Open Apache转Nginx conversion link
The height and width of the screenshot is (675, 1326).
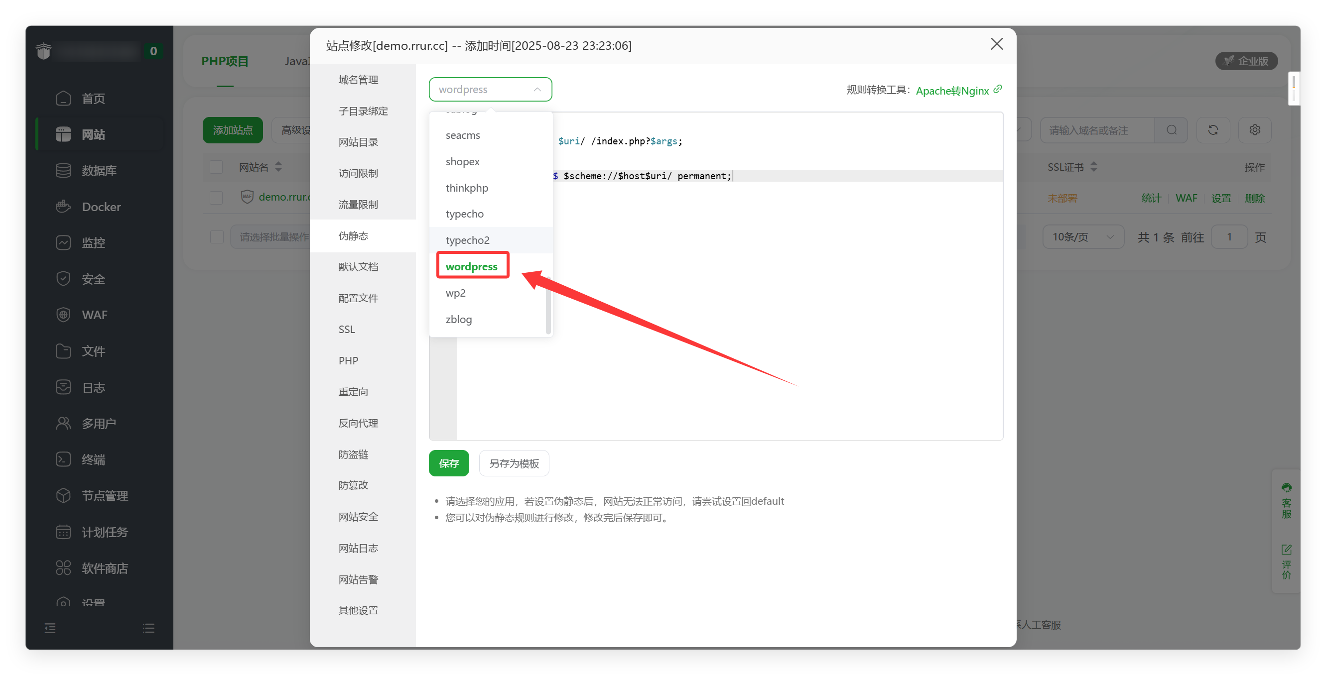pyautogui.click(x=952, y=91)
